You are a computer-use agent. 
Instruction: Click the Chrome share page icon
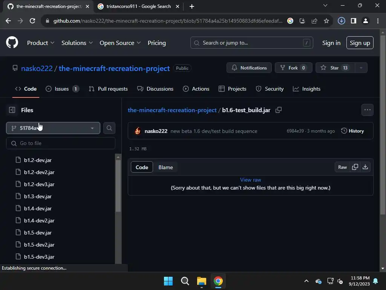pyautogui.click(x=314, y=21)
